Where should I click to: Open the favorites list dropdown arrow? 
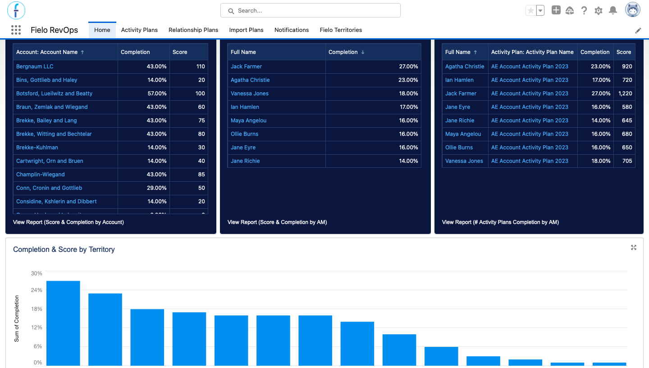click(540, 10)
